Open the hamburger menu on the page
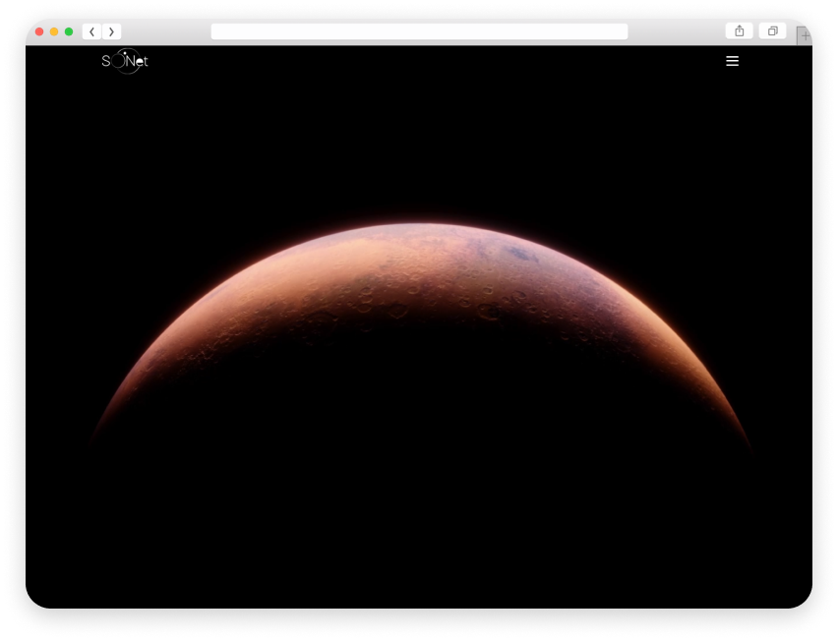 [x=732, y=61]
